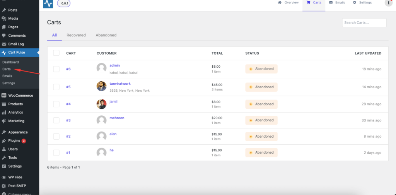
Task: Click the WP Hide eye icon
Action: (x=4, y=177)
